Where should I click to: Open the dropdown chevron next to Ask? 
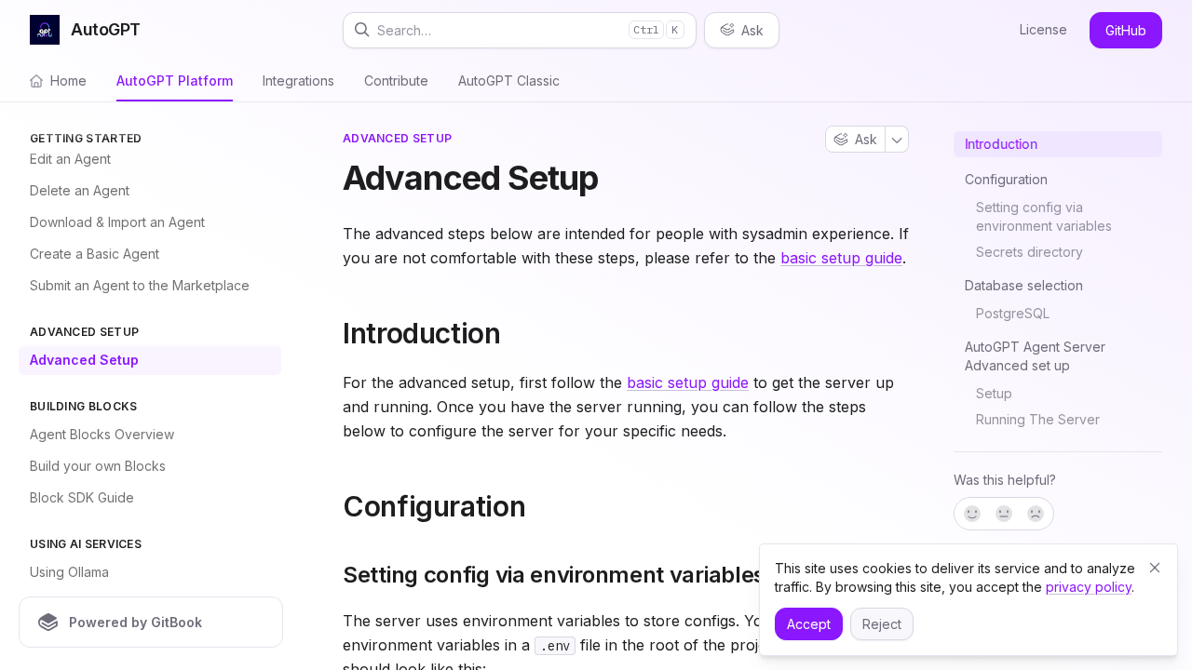(x=895, y=139)
